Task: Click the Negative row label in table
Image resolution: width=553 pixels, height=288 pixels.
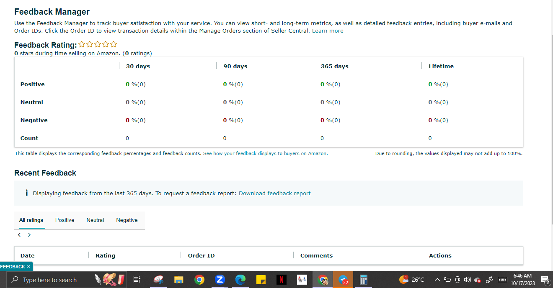Action: point(34,120)
